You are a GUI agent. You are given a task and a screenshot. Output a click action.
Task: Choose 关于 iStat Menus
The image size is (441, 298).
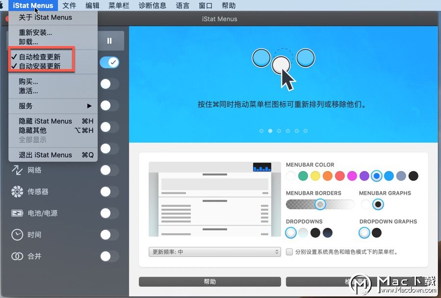(x=53, y=18)
